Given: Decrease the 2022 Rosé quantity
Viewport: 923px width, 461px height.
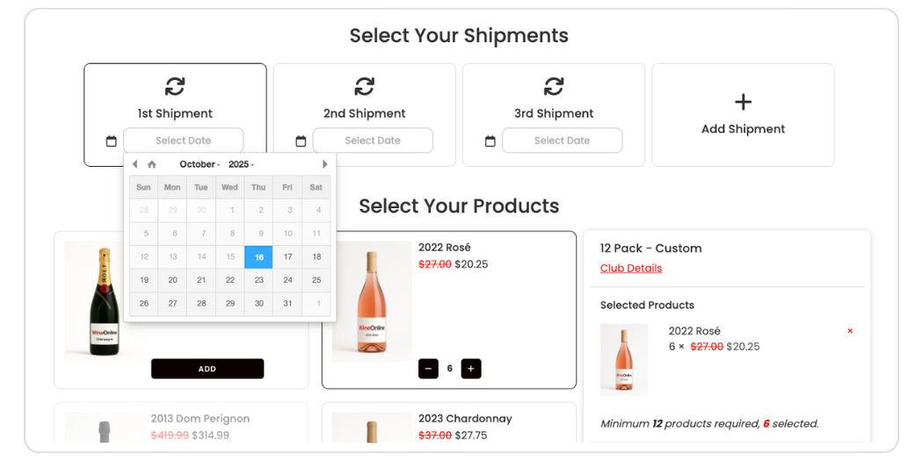Looking at the screenshot, I should click(x=428, y=369).
